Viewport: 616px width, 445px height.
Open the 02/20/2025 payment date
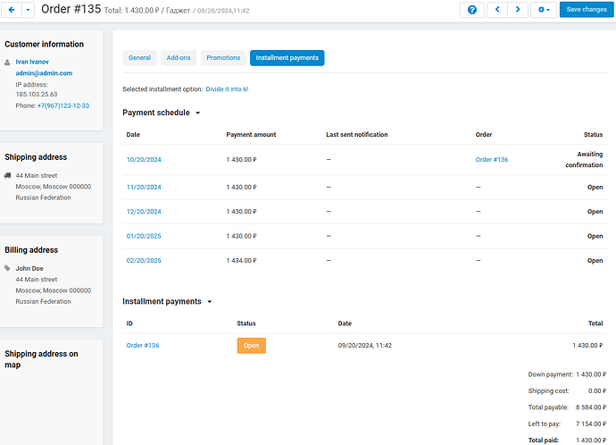coord(144,260)
